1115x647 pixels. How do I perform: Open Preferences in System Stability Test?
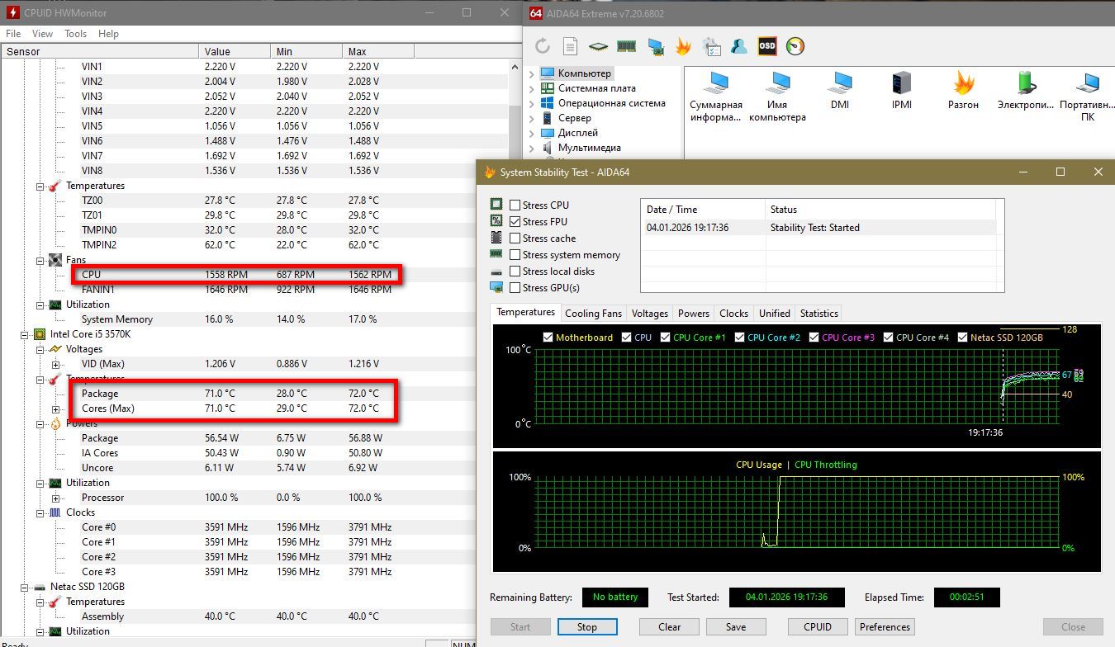(885, 626)
